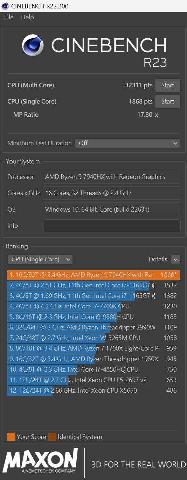
Task: Select the OS field showing Windows 10
Action: 112,209
